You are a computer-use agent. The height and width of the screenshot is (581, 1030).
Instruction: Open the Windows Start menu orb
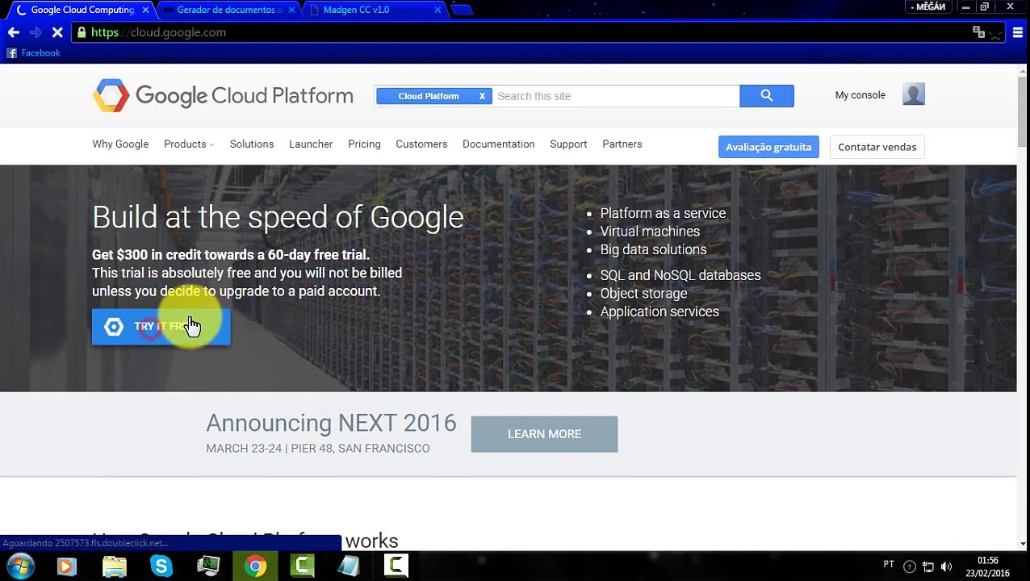(19, 566)
